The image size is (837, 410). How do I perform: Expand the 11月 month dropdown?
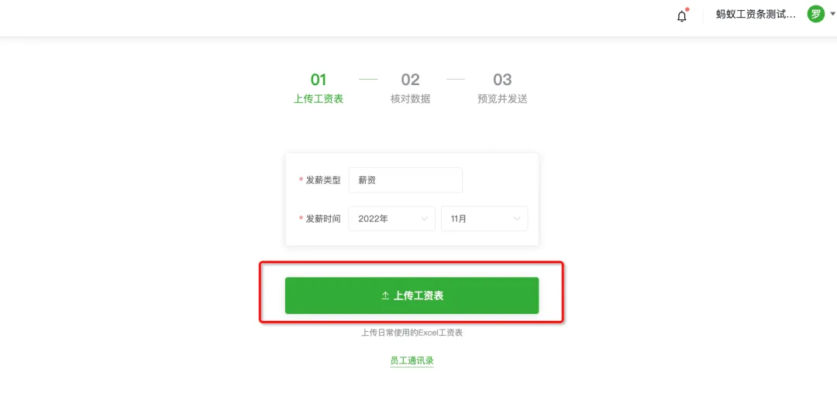(x=484, y=219)
